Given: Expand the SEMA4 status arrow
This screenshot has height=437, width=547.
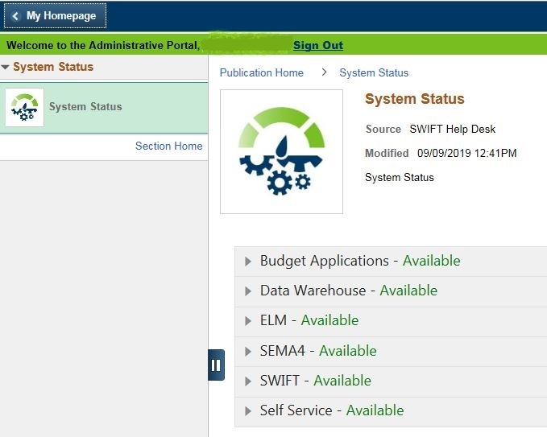Looking at the screenshot, I should pos(248,352).
